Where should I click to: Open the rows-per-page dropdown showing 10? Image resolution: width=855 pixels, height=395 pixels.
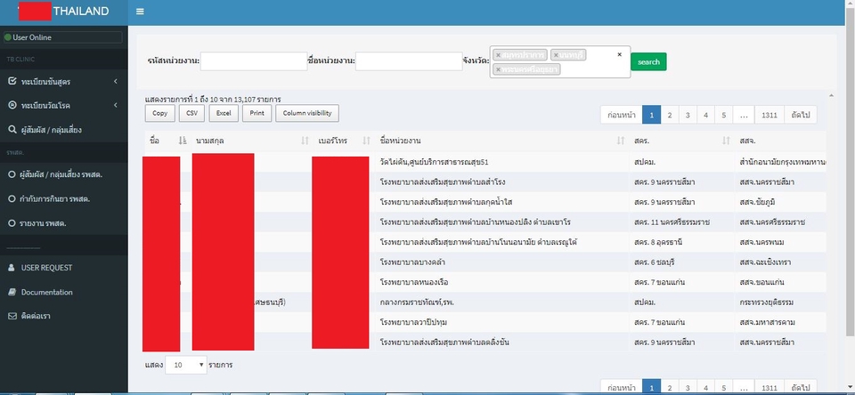[187, 365]
